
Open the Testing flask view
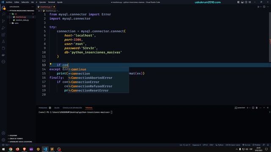[x=3, y=41]
